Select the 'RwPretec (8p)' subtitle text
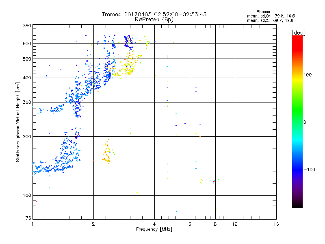 pos(154,20)
